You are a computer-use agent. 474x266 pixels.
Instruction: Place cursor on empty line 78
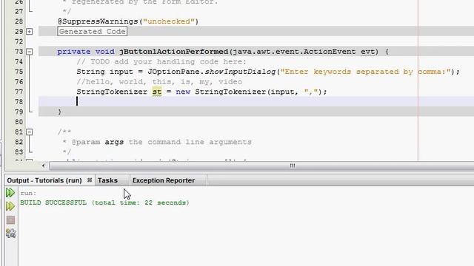256,102
